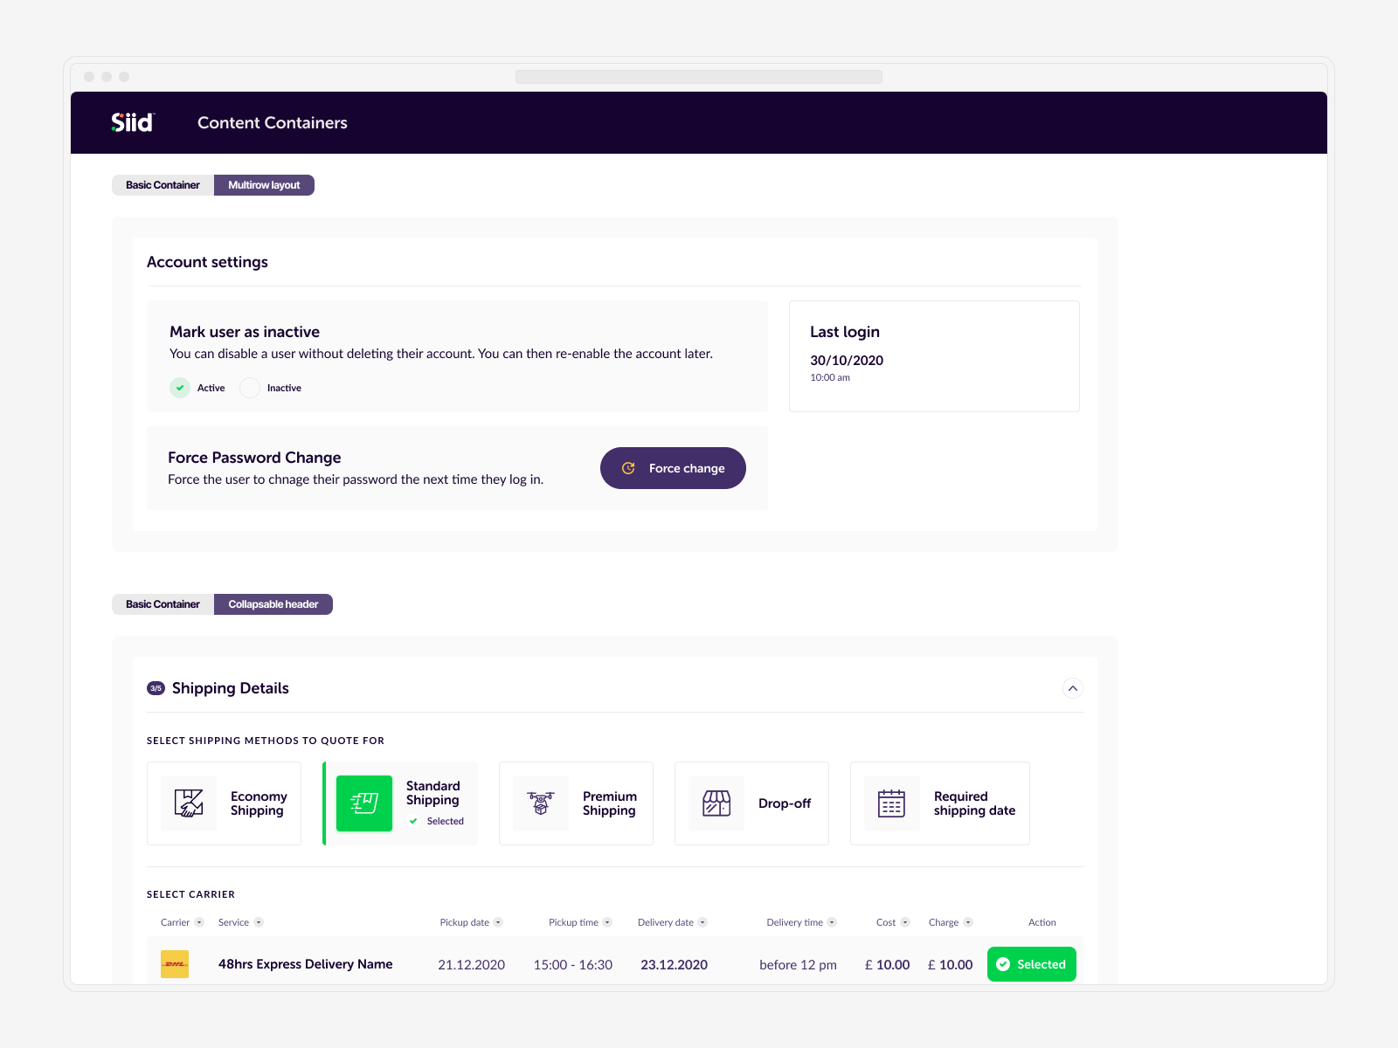Click the Action column header
This screenshot has width=1398, height=1048.
click(x=1042, y=922)
